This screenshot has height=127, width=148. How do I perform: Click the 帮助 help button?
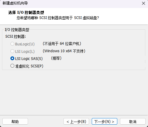(15, 121)
